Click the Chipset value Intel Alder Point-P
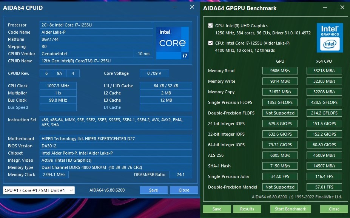The width and height of the screenshot is (350, 218). [x=116, y=153]
